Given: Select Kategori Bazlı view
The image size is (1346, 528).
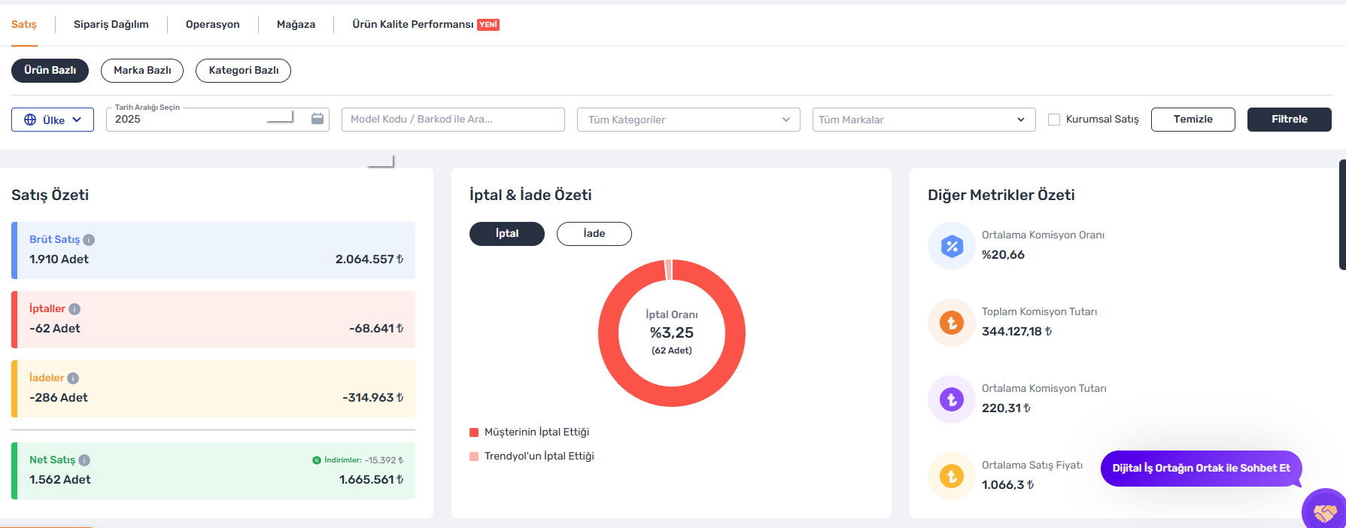Looking at the screenshot, I should (243, 71).
